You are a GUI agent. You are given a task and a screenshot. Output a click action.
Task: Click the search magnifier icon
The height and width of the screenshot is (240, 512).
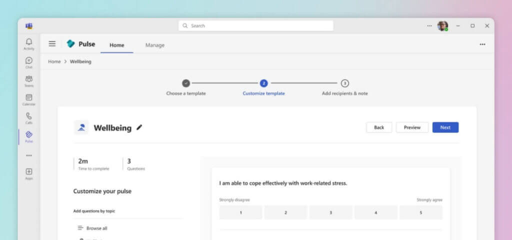tap(185, 25)
